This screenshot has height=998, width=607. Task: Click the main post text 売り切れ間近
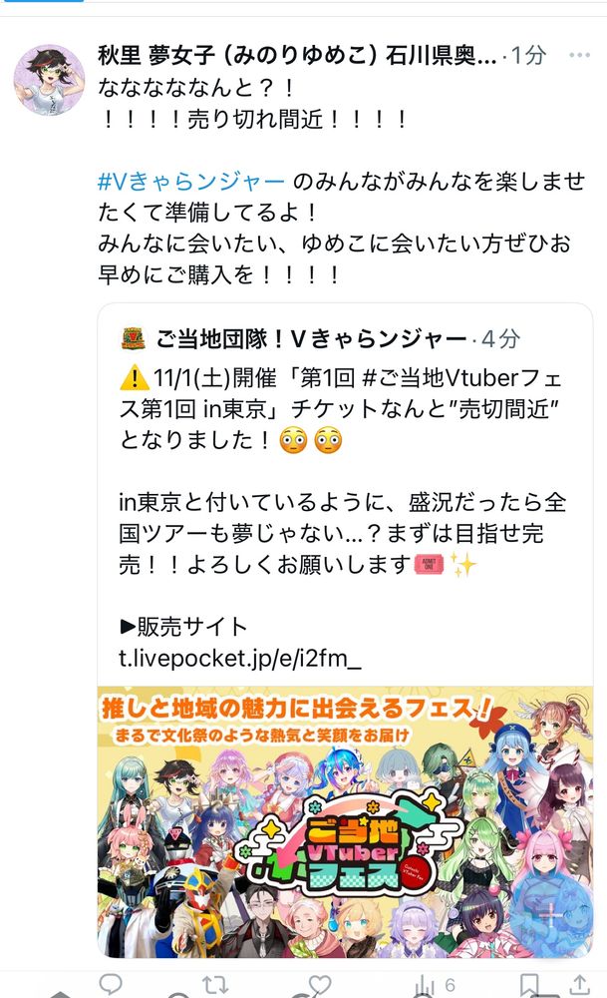[255, 119]
